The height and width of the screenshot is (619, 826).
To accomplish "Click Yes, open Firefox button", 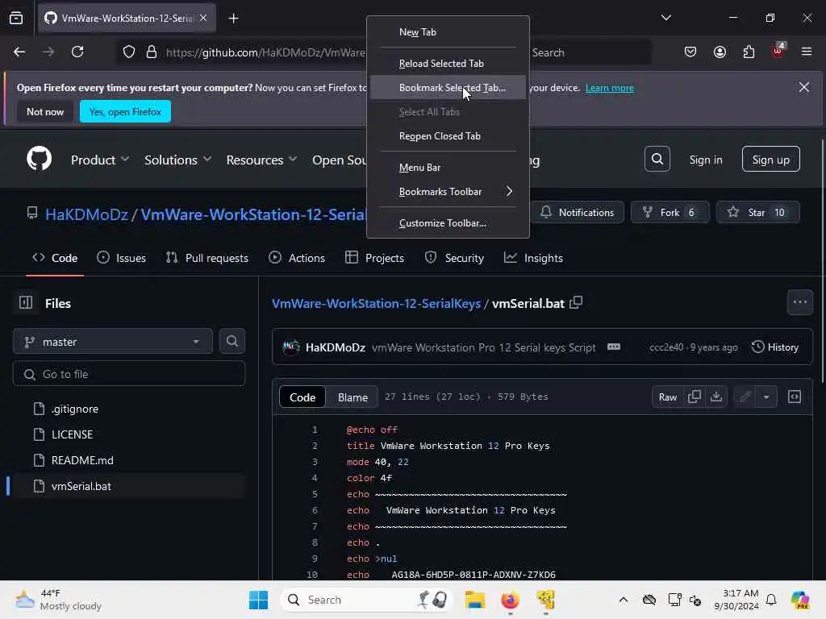I will pos(125,111).
